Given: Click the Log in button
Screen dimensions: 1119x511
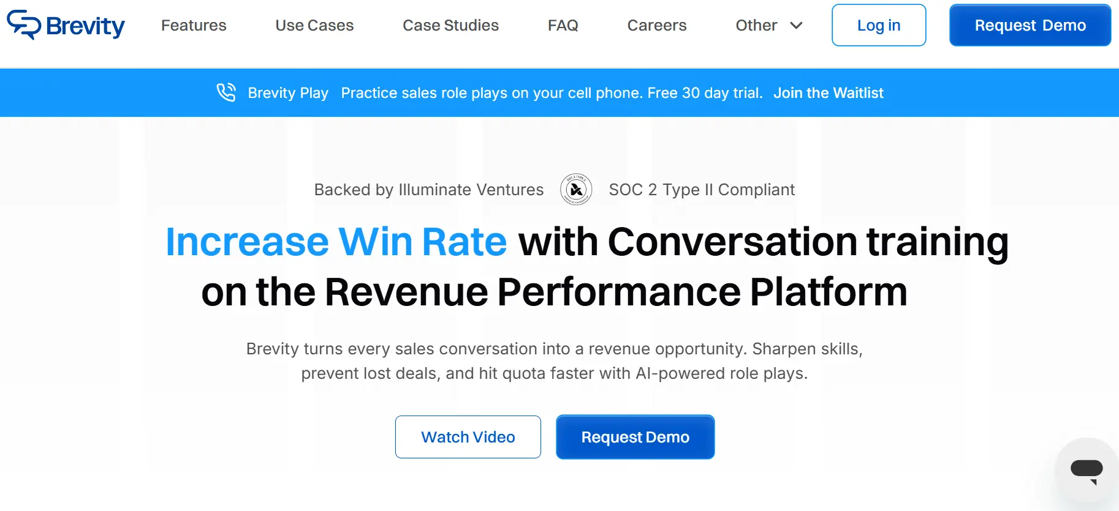Looking at the screenshot, I should tap(878, 26).
